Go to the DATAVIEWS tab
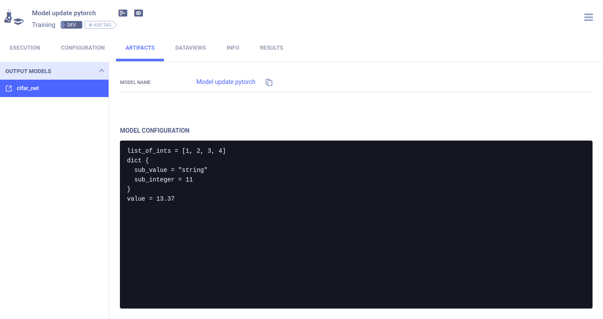This screenshot has height=319, width=603. click(x=191, y=48)
